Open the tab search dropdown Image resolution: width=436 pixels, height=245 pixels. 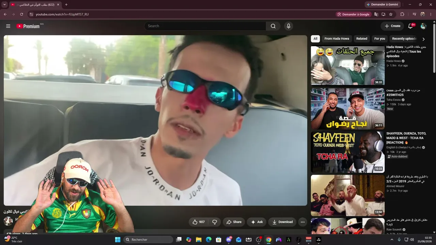click(x=5, y=5)
